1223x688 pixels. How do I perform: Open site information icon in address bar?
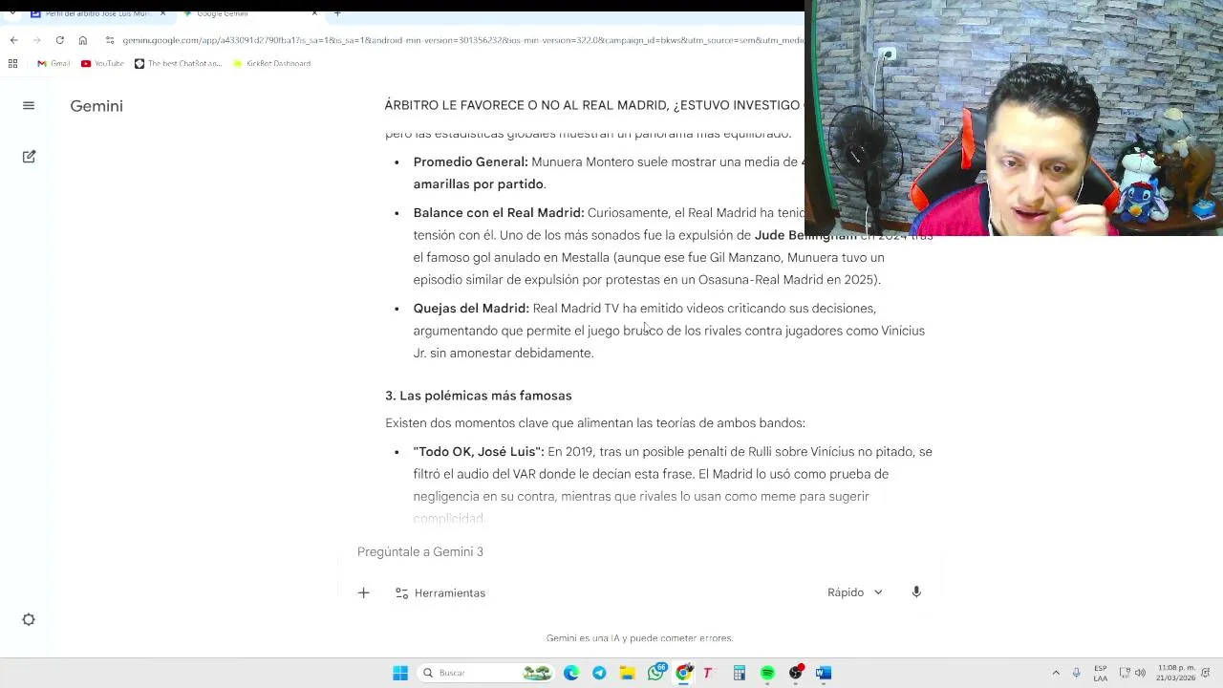[111, 40]
